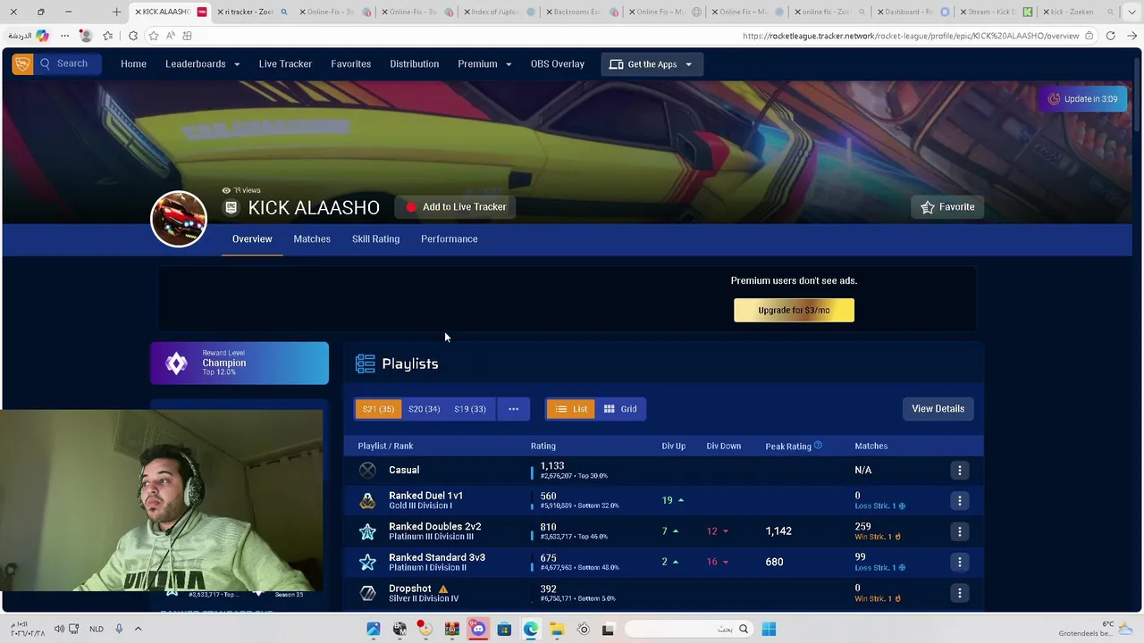Click the browser refresh icon
The height and width of the screenshot is (643, 1144).
(1110, 36)
